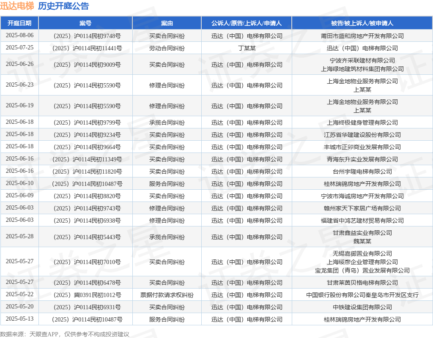Image resolution: width=433 pixels, height=338 pixels.
Task: Click date cell 2025-05-13
Action: point(19,319)
